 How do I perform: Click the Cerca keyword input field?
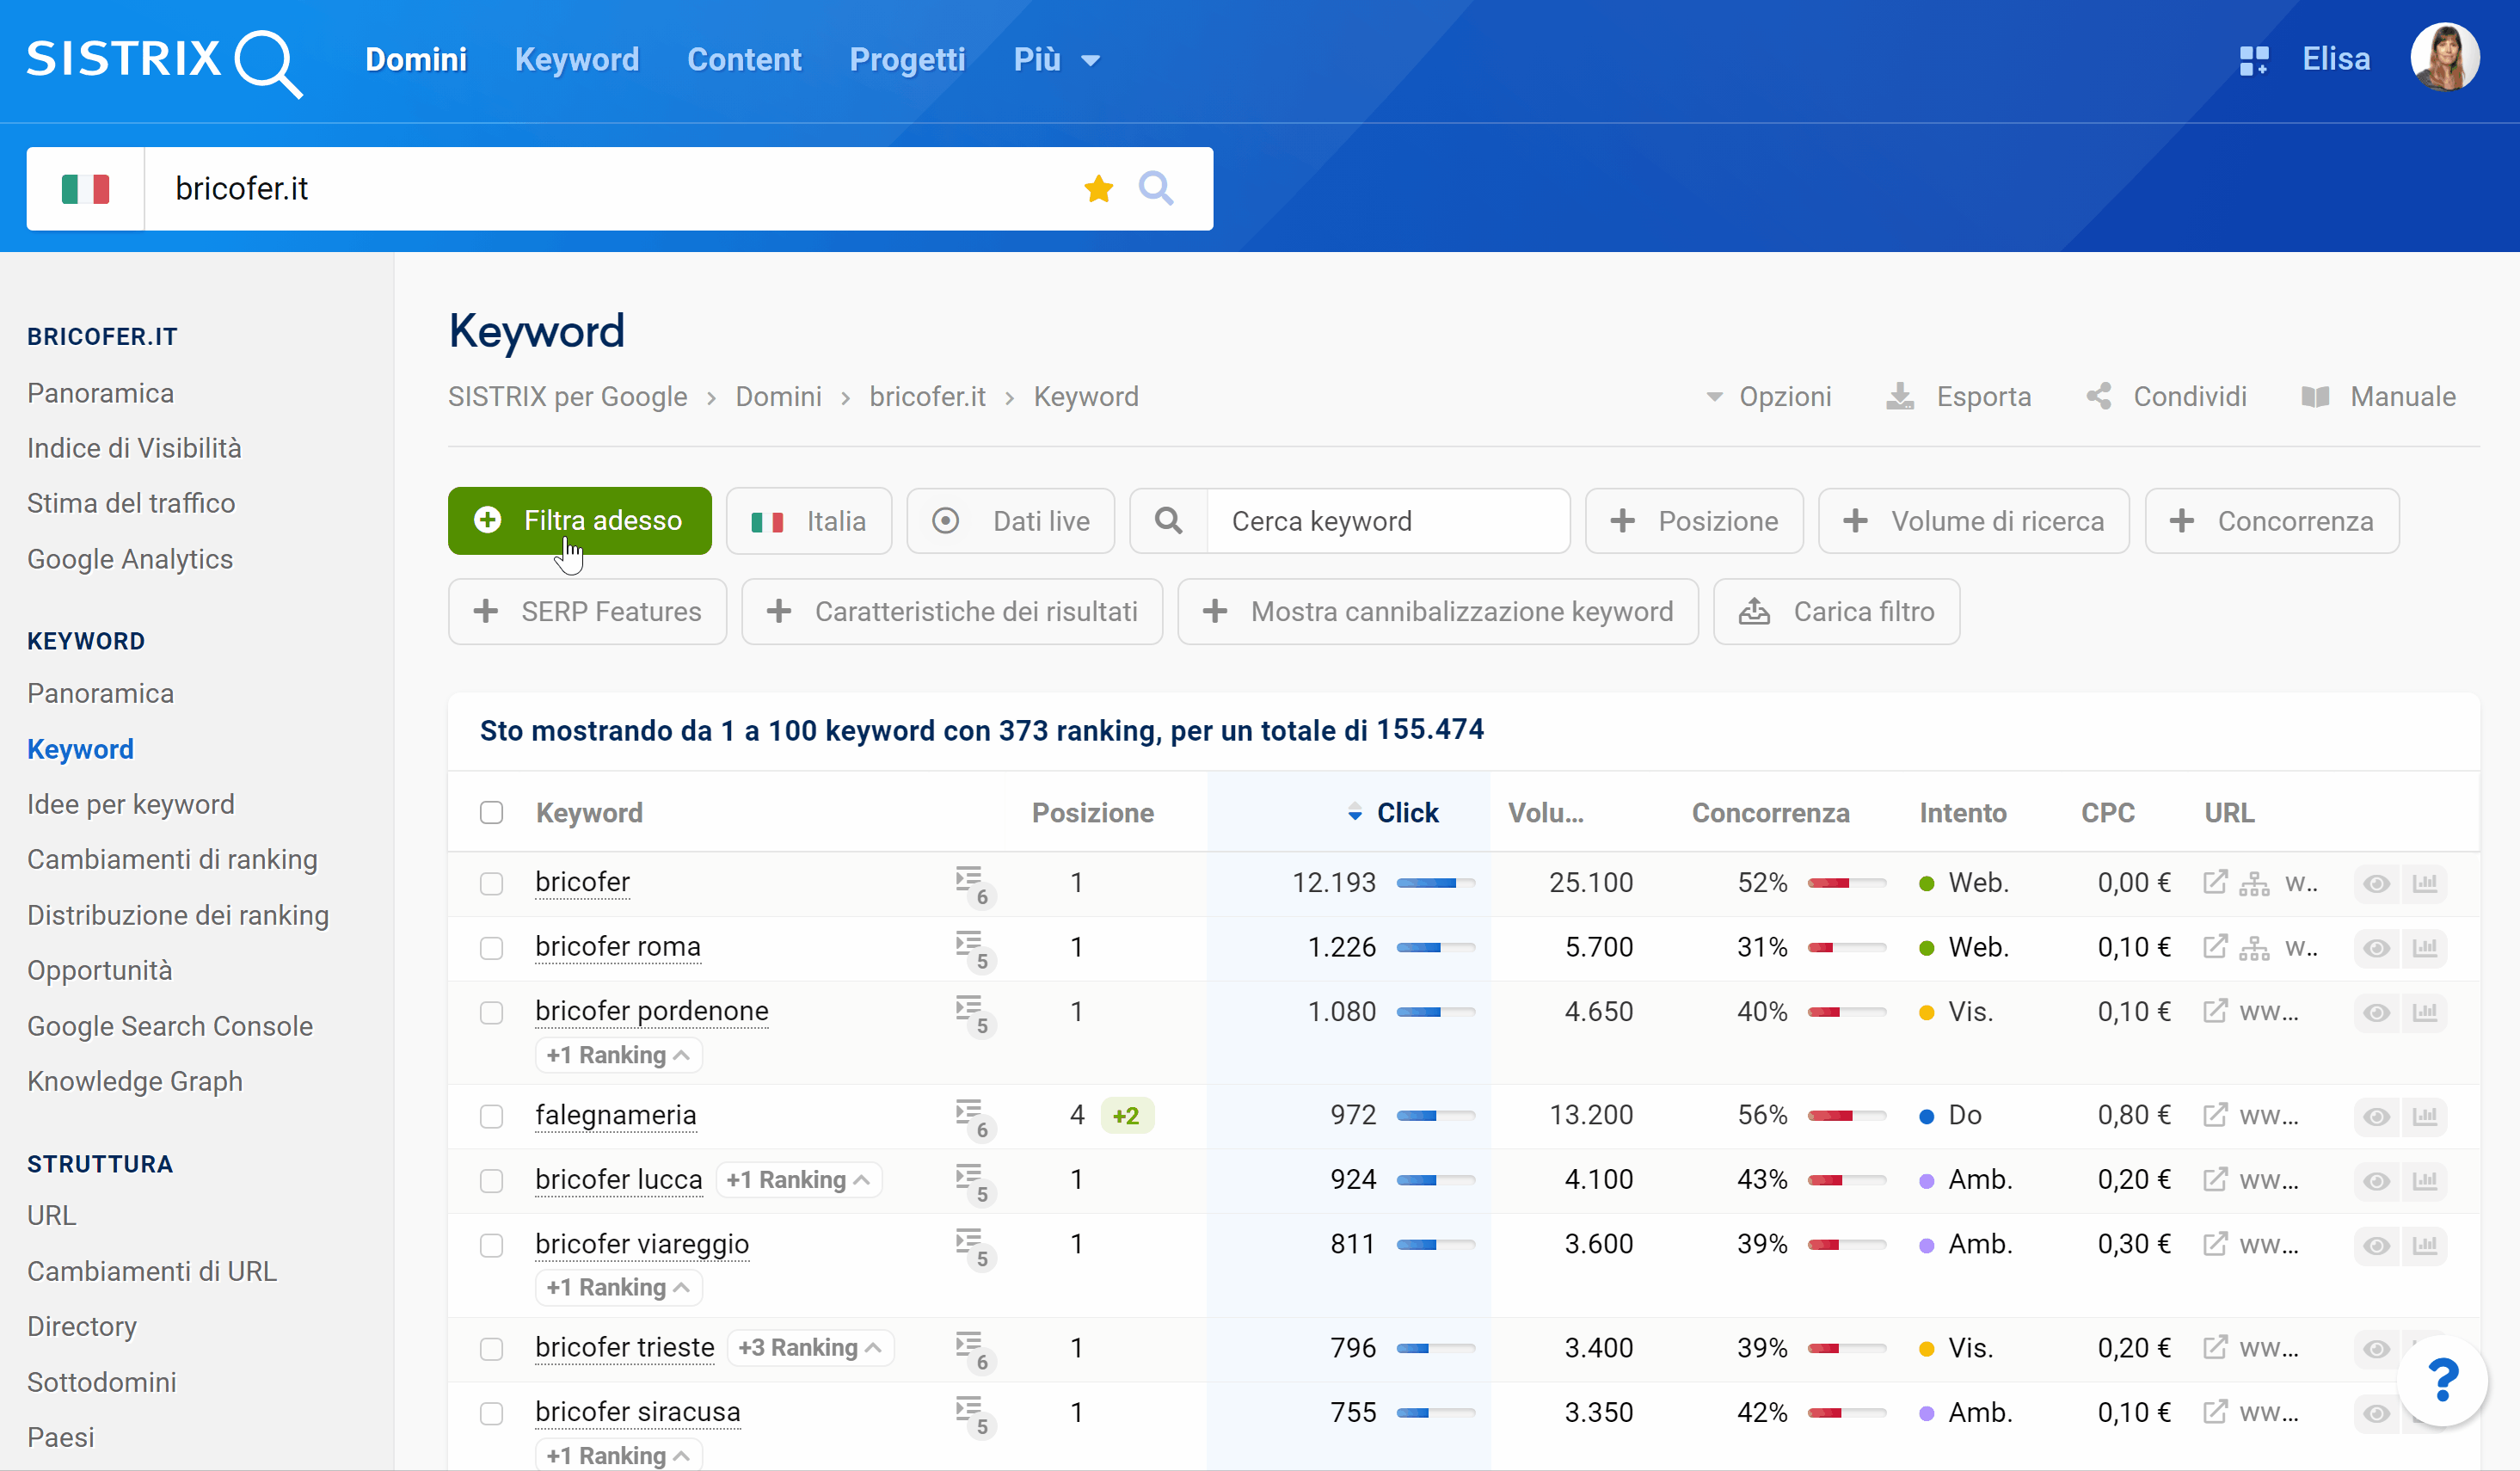pyautogui.click(x=1388, y=521)
